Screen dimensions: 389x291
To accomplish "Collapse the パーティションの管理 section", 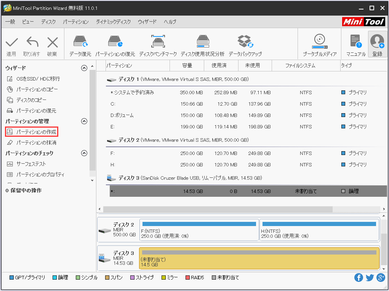I will [x=84, y=121].
